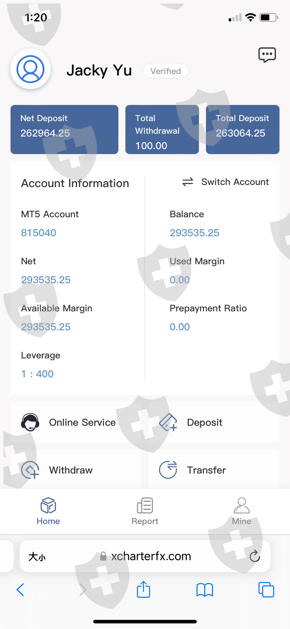The image size is (290, 629).
Task: Tap the Wi-Fi status icon
Action: (250, 17)
